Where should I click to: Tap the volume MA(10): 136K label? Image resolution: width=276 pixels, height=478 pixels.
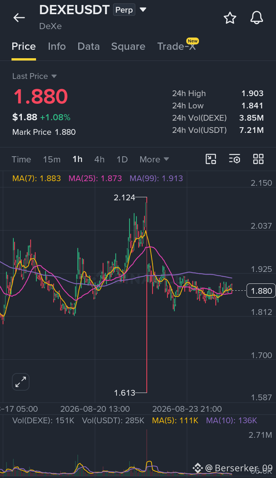pyautogui.click(x=232, y=421)
